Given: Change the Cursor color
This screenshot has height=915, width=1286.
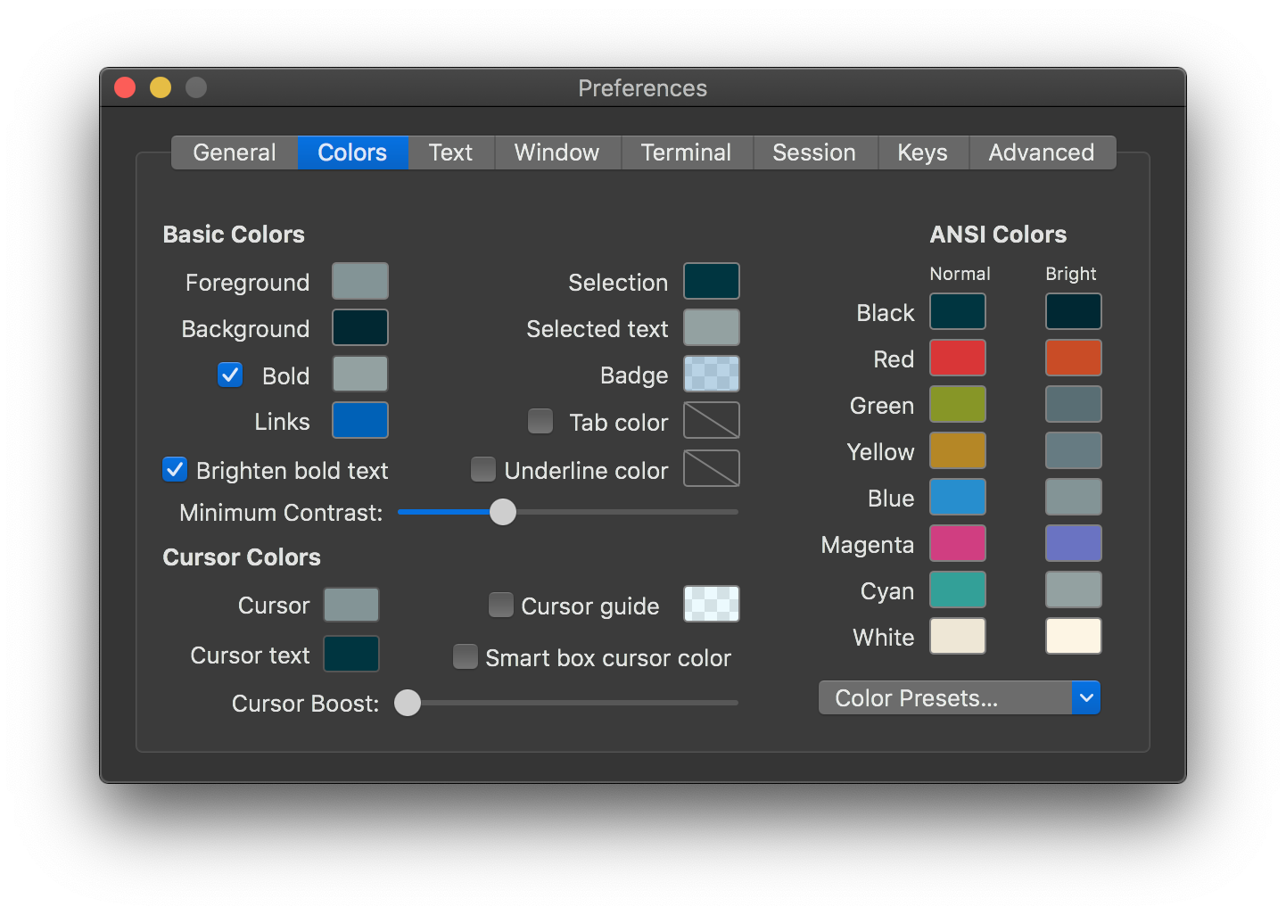Looking at the screenshot, I should (350, 605).
